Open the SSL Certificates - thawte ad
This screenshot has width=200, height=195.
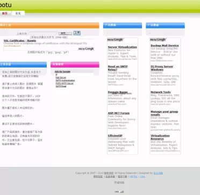[20, 41]
